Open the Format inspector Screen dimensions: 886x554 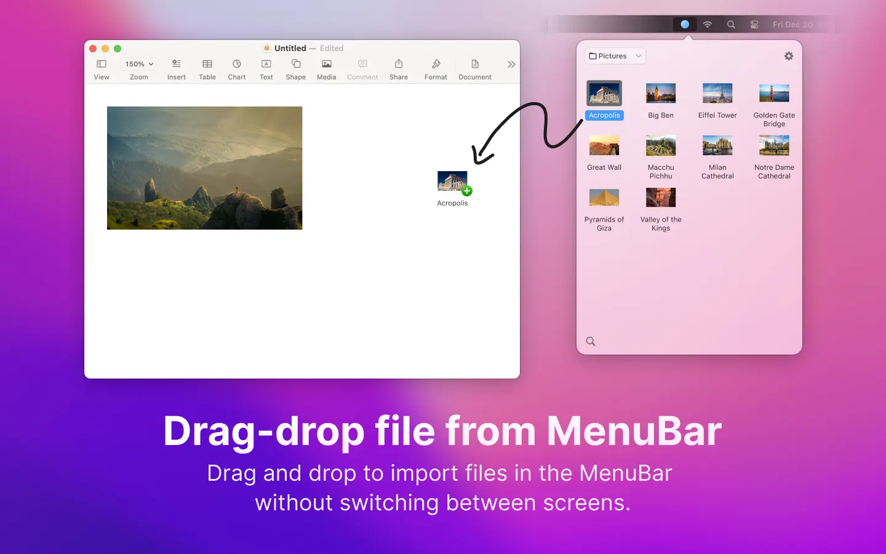pyautogui.click(x=436, y=64)
